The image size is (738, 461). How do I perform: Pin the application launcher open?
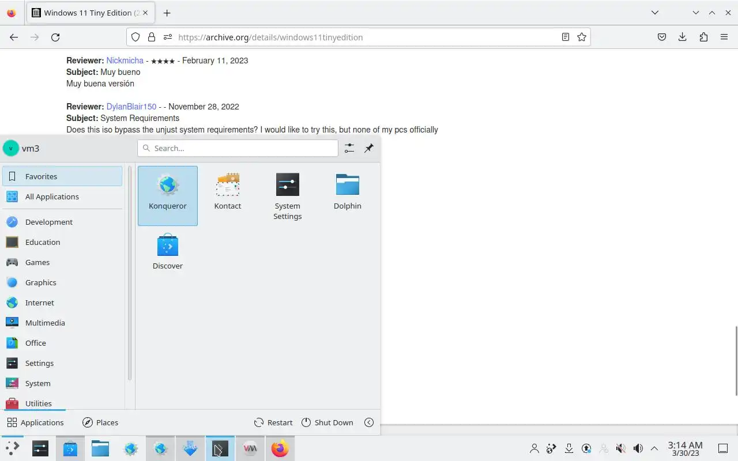369,148
